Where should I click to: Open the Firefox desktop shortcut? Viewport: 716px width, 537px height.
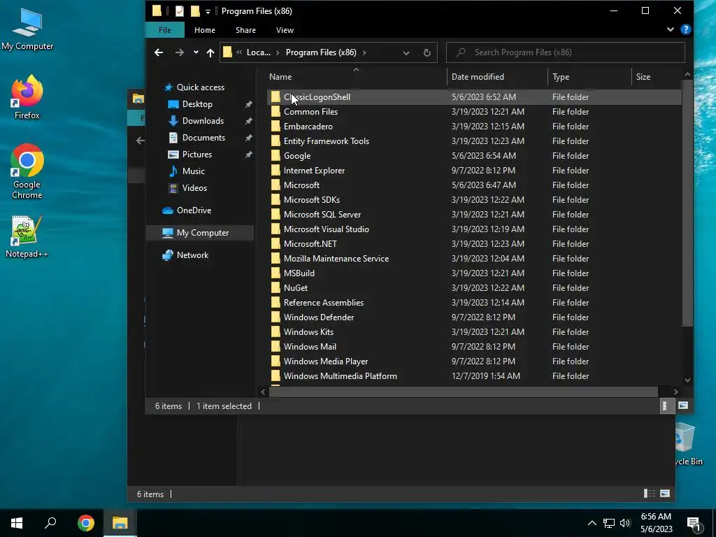click(27, 97)
